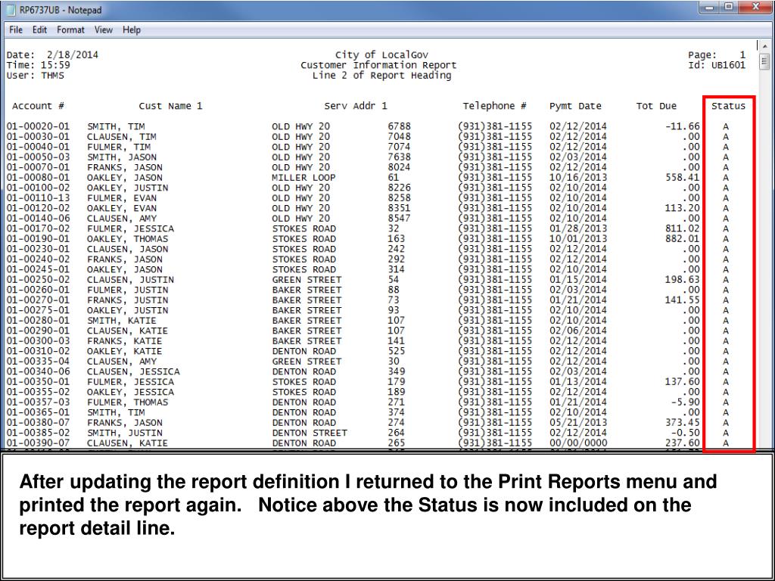Click account number 01-00365-01
775x581 pixels.
click(38, 412)
